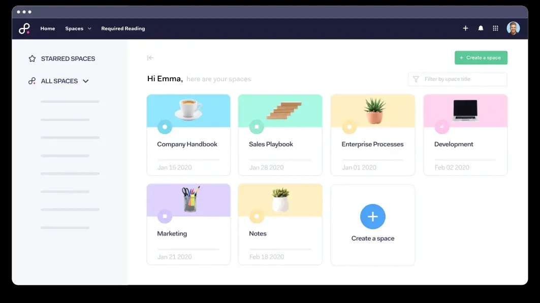Open the Marketing space

(172, 233)
